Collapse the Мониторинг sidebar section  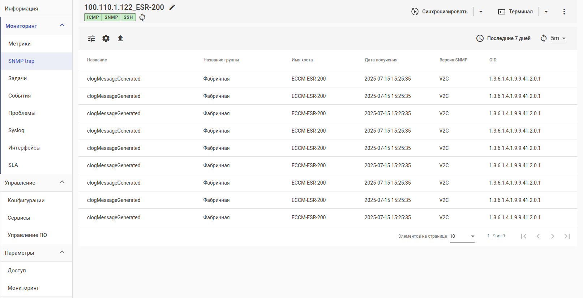62,26
